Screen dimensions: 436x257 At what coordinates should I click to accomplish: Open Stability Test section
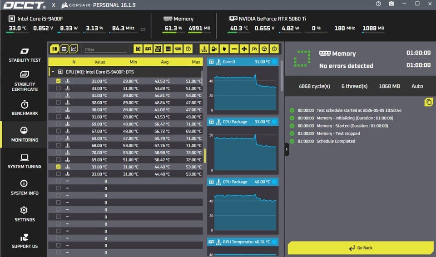(x=25, y=55)
